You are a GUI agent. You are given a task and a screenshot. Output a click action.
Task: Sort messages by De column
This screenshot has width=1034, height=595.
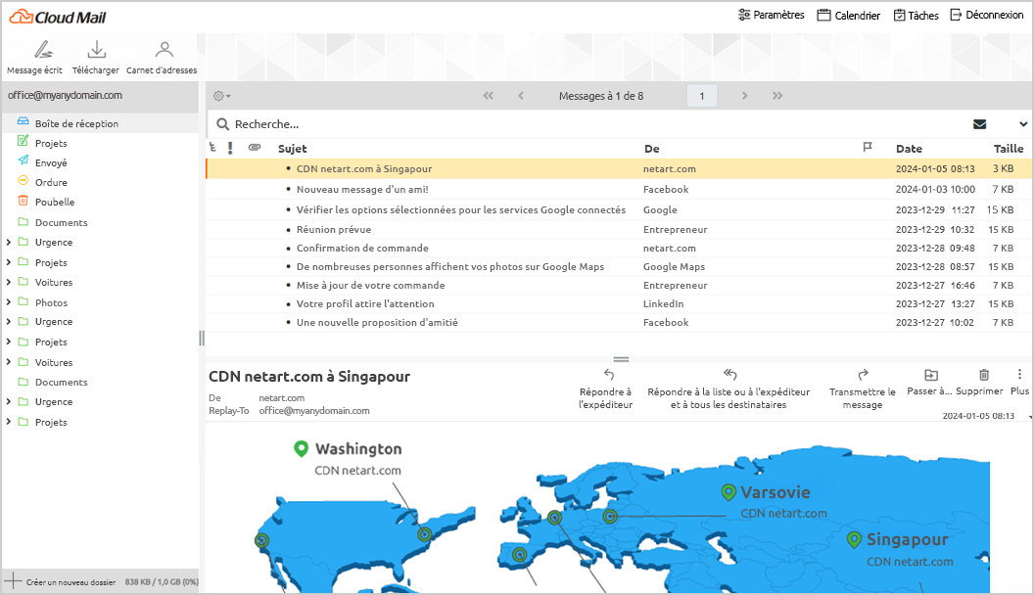pos(651,148)
